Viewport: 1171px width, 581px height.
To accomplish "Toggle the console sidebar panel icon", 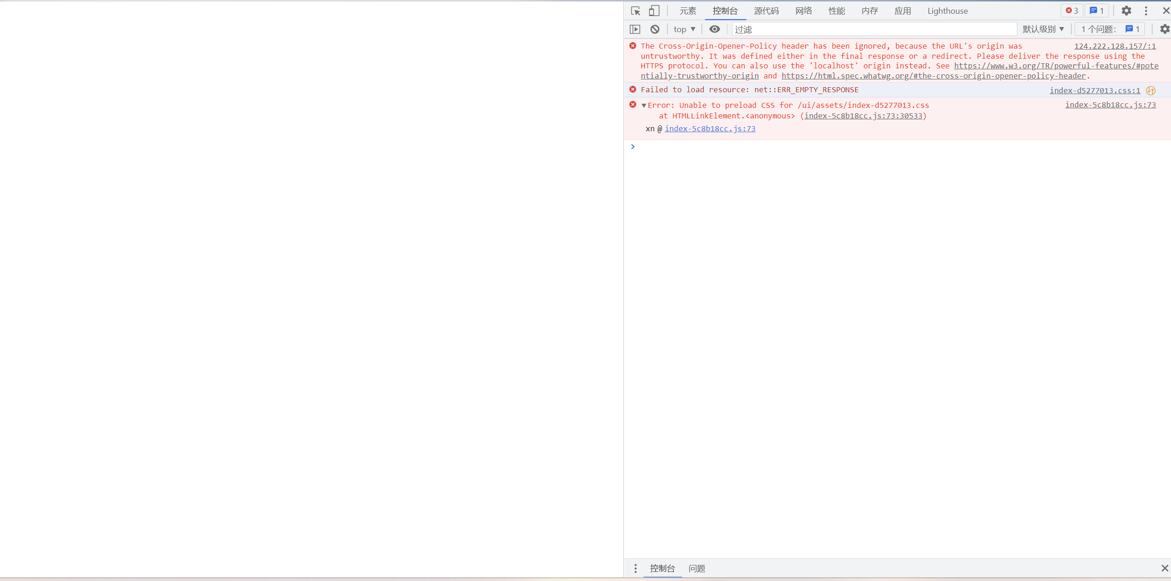I will (x=635, y=29).
